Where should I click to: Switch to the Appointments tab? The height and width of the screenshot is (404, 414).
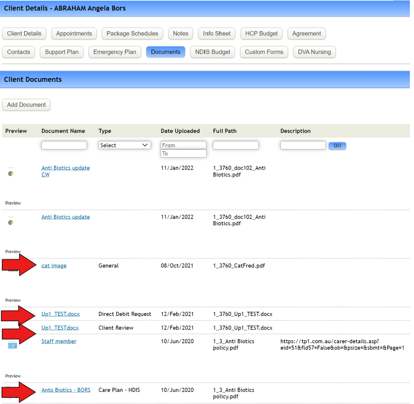(74, 33)
